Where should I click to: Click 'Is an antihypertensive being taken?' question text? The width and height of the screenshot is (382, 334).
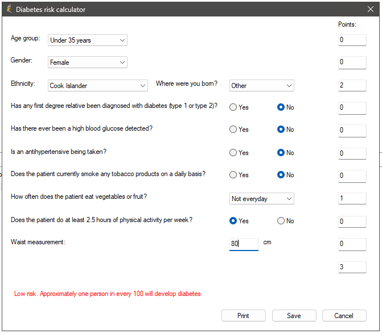(x=59, y=152)
